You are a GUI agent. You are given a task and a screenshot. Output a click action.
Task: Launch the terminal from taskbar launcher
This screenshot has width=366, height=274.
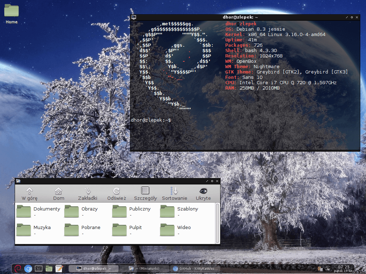tap(39, 269)
